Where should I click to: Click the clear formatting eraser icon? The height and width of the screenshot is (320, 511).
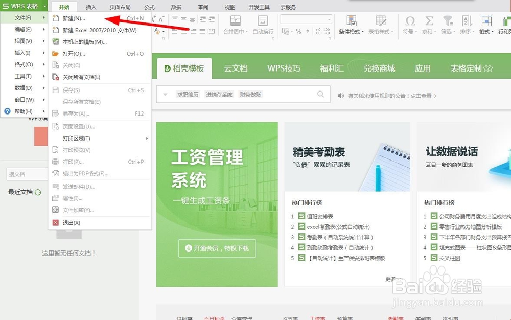click(x=157, y=31)
